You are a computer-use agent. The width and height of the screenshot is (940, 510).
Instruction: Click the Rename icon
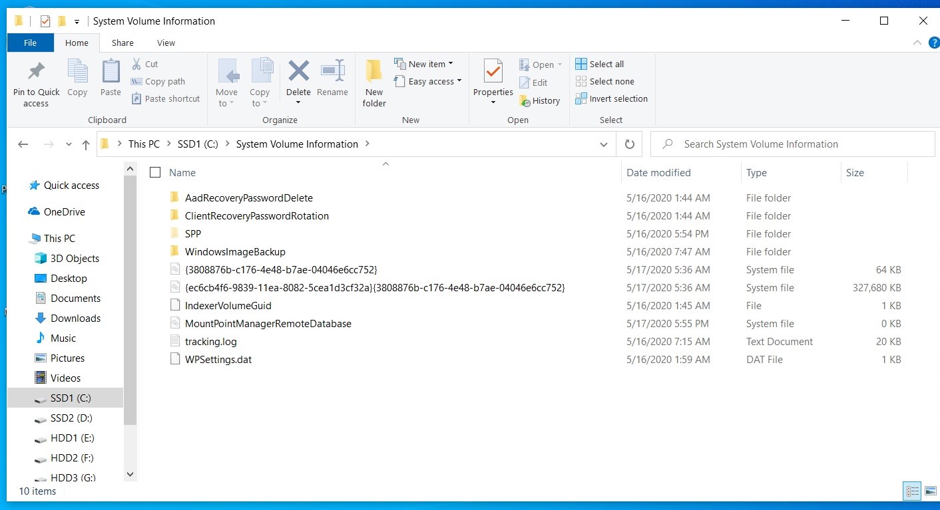[x=332, y=71]
